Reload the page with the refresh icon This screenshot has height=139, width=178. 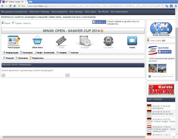pyautogui.click(x=10, y=6)
